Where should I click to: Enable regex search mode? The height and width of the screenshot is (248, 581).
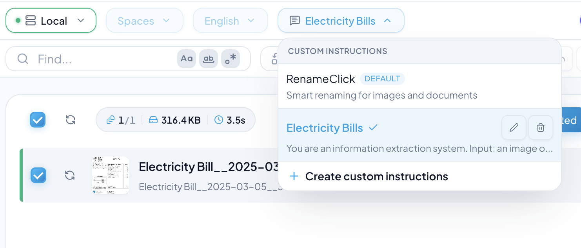tap(231, 59)
